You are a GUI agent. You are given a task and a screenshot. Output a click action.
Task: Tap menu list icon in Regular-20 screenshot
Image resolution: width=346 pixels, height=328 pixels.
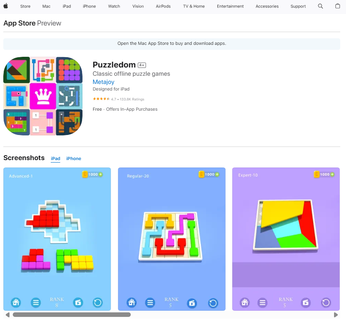pos(150,302)
